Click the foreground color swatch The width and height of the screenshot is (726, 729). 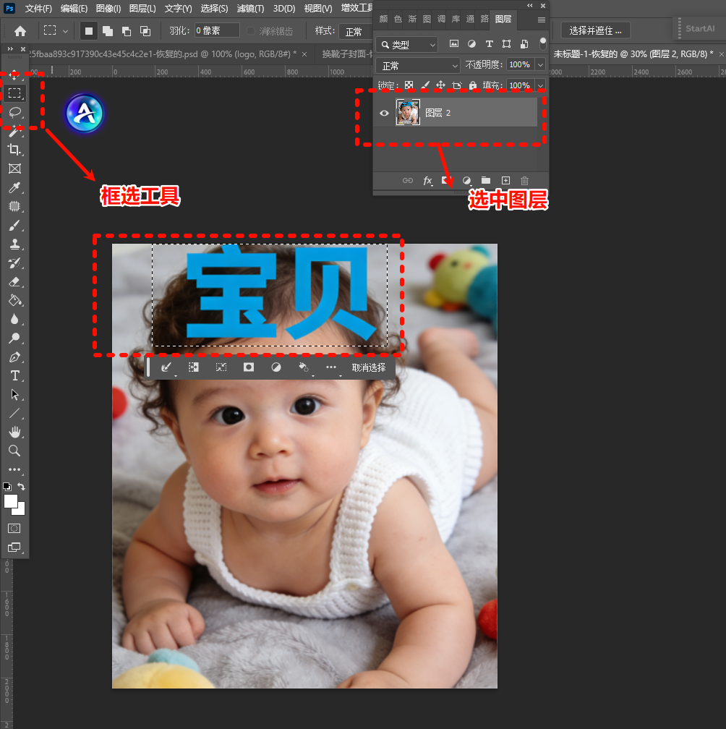point(11,501)
